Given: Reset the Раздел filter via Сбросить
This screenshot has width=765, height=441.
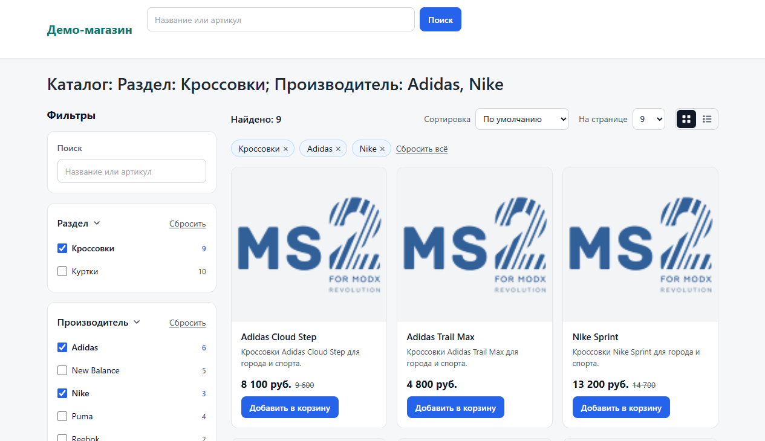Looking at the screenshot, I should coord(187,224).
